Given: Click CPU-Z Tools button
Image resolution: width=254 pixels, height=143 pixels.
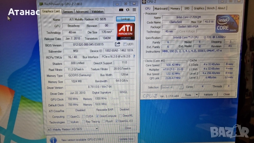Looking at the screenshot, I should [188, 95].
